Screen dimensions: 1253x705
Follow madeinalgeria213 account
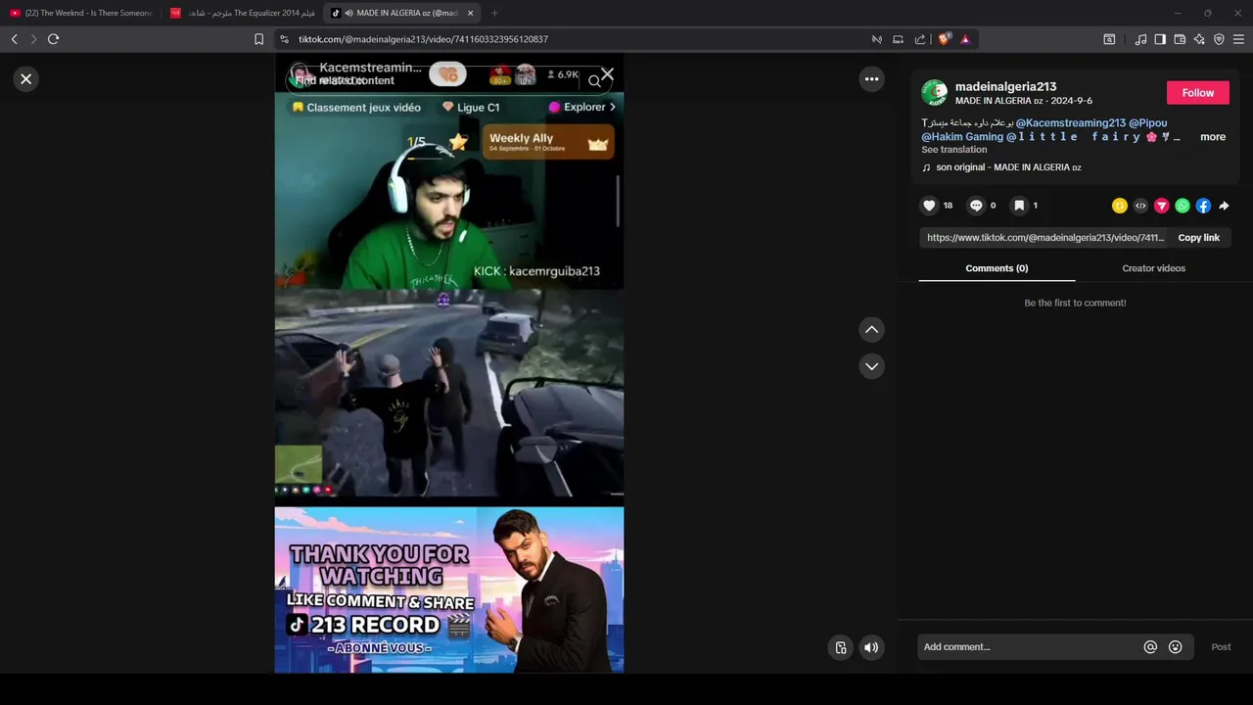[1197, 93]
